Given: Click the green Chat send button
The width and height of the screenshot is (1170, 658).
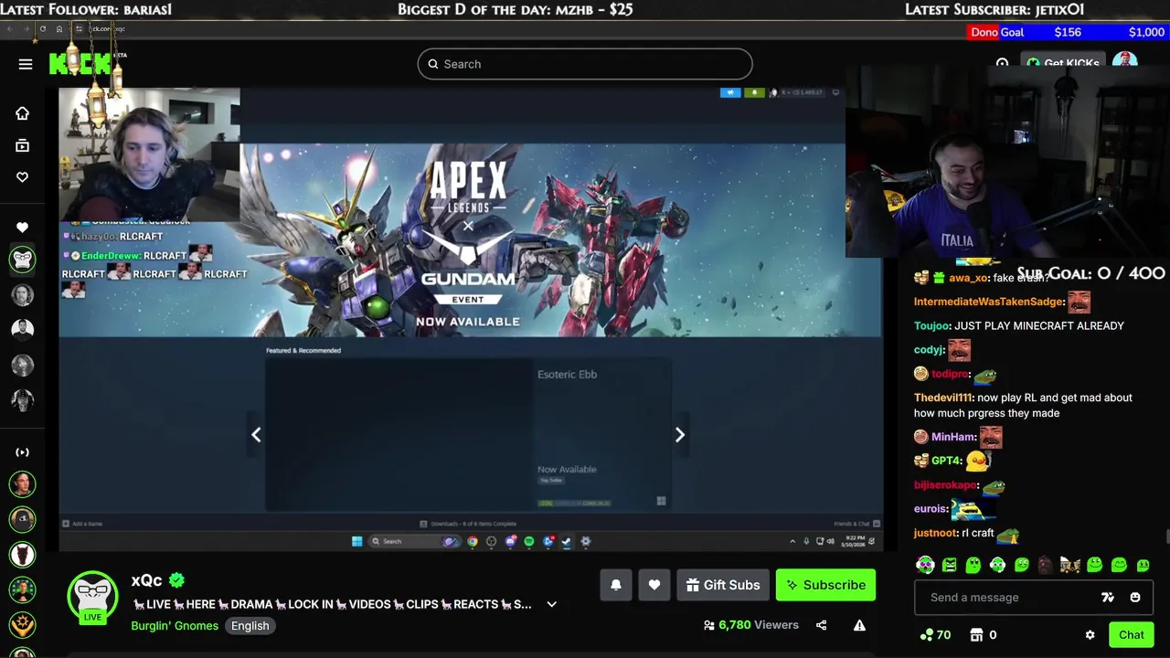Looking at the screenshot, I should (x=1131, y=635).
